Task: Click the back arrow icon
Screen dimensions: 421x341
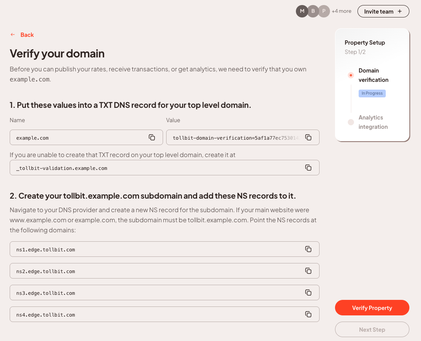Action: click(13, 35)
